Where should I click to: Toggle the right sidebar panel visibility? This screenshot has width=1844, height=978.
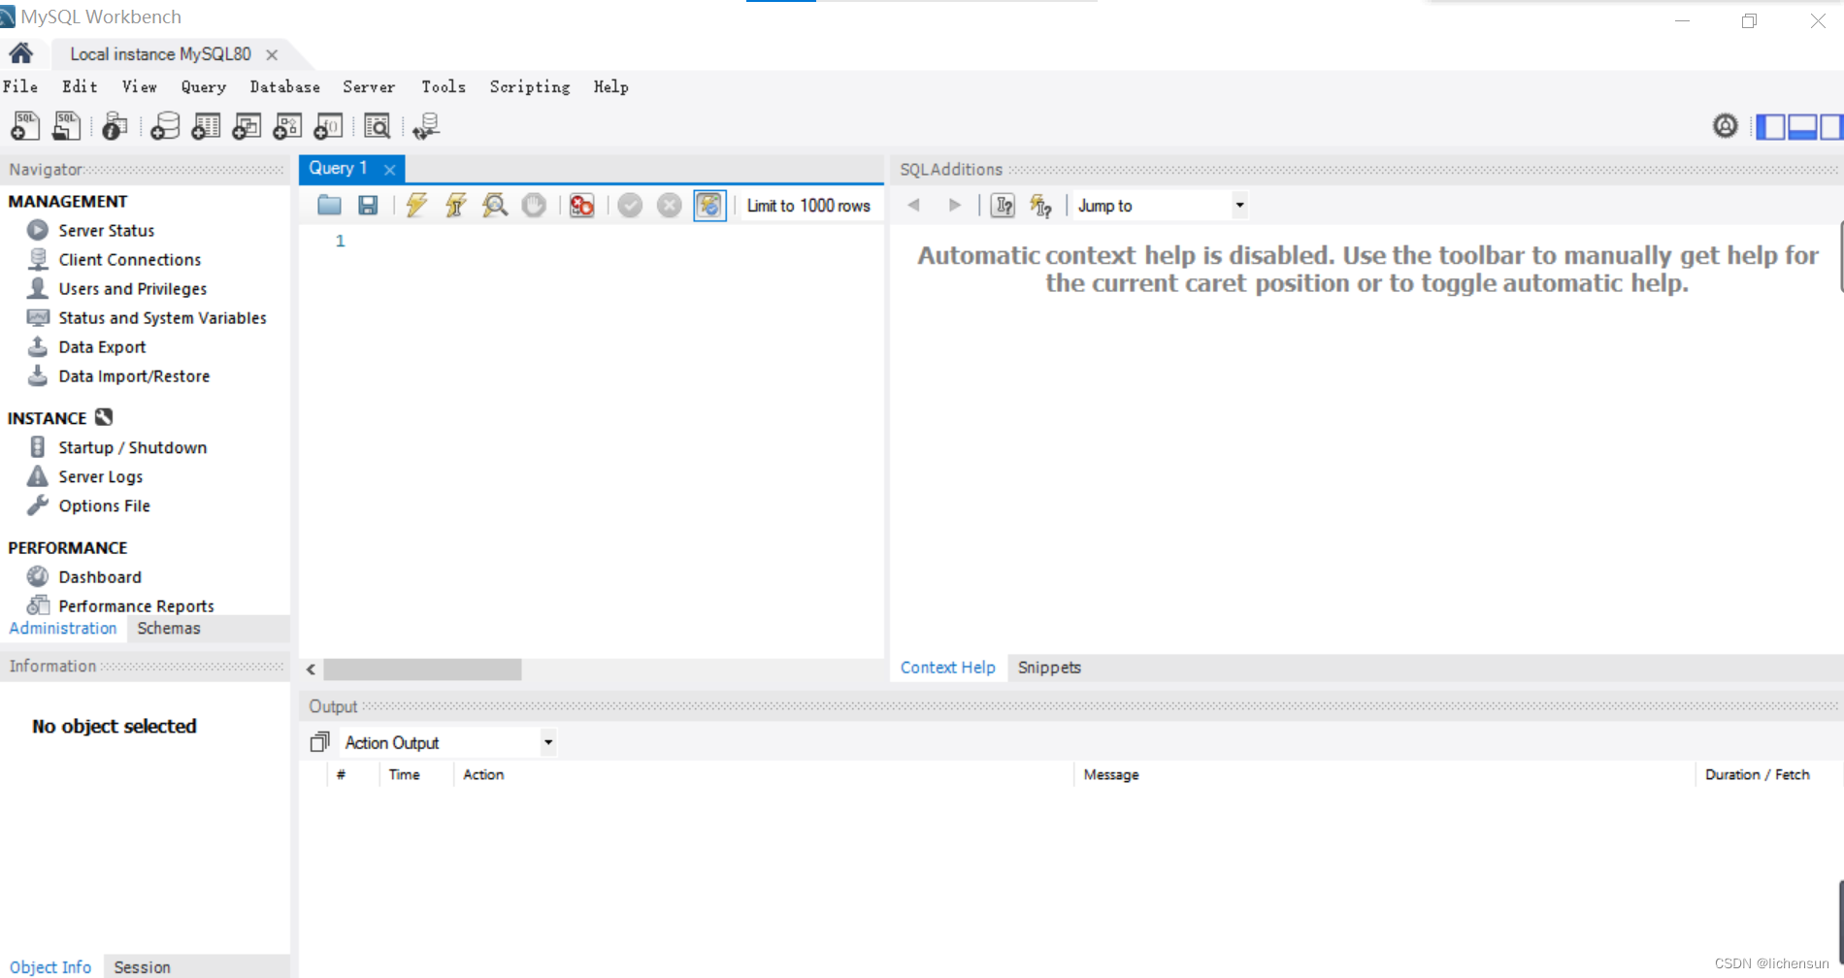[1831, 126]
